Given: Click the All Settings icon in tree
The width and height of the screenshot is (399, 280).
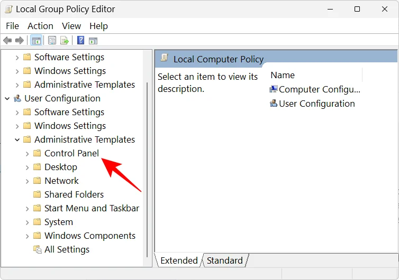Looking at the screenshot, I should pos(38,249).
